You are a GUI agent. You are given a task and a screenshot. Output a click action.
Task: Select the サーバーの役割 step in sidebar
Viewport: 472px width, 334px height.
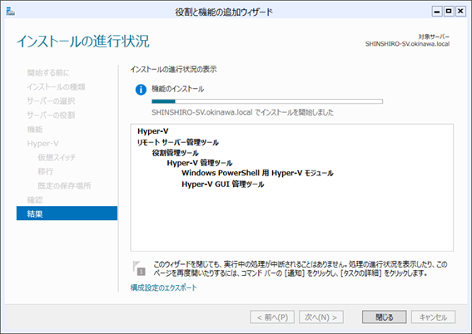coord(51,115)
